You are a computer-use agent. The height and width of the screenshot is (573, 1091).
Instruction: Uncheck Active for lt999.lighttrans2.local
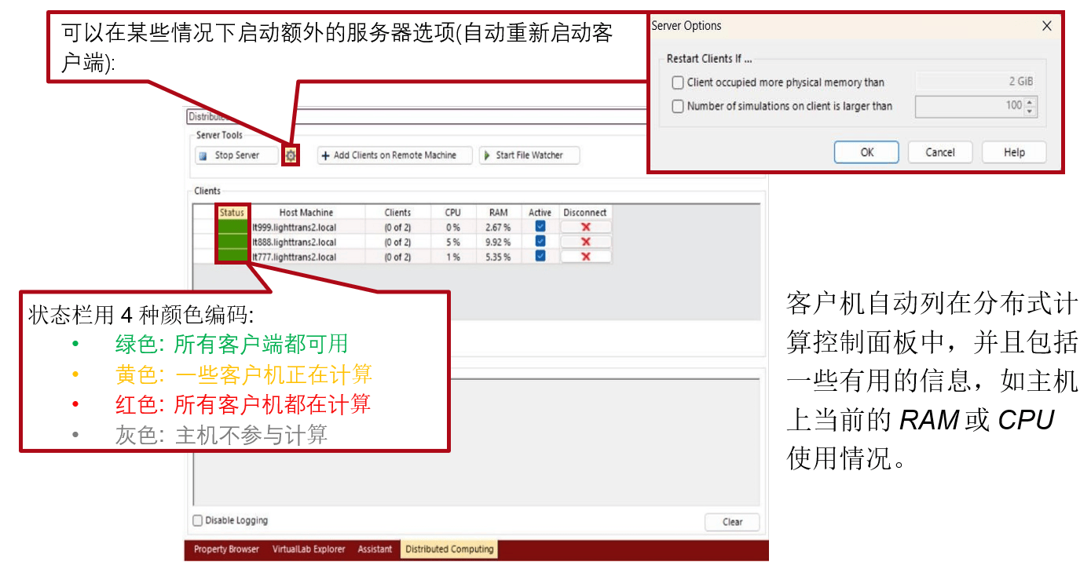[x=540, y=226]
